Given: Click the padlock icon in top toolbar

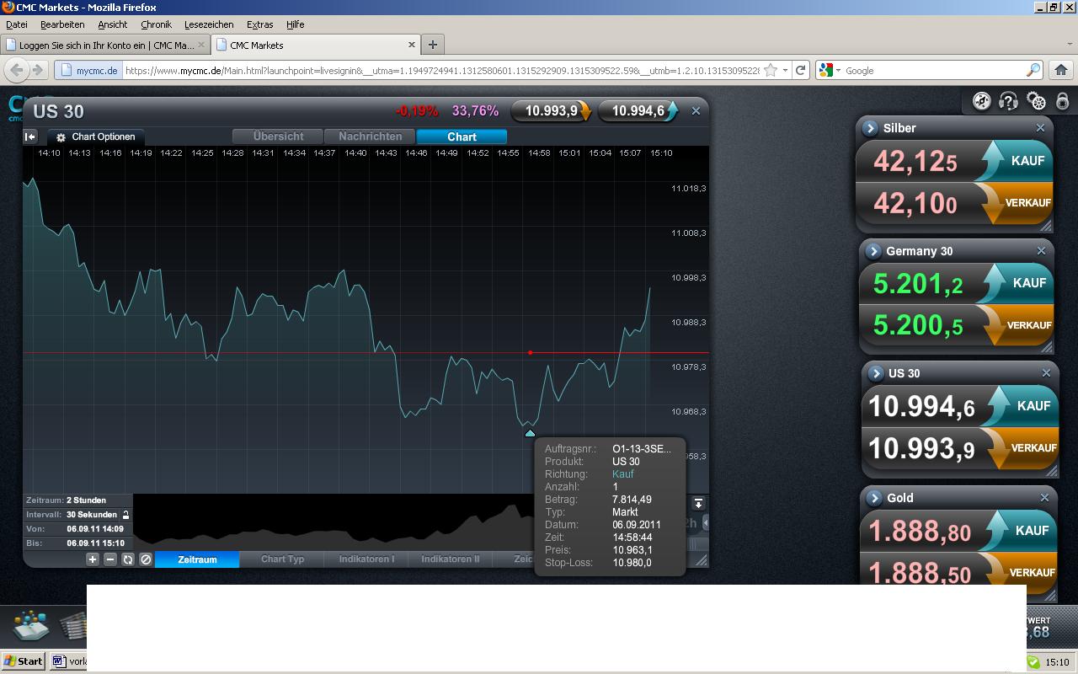Looking at the screenshot, I should point(1063,101).
